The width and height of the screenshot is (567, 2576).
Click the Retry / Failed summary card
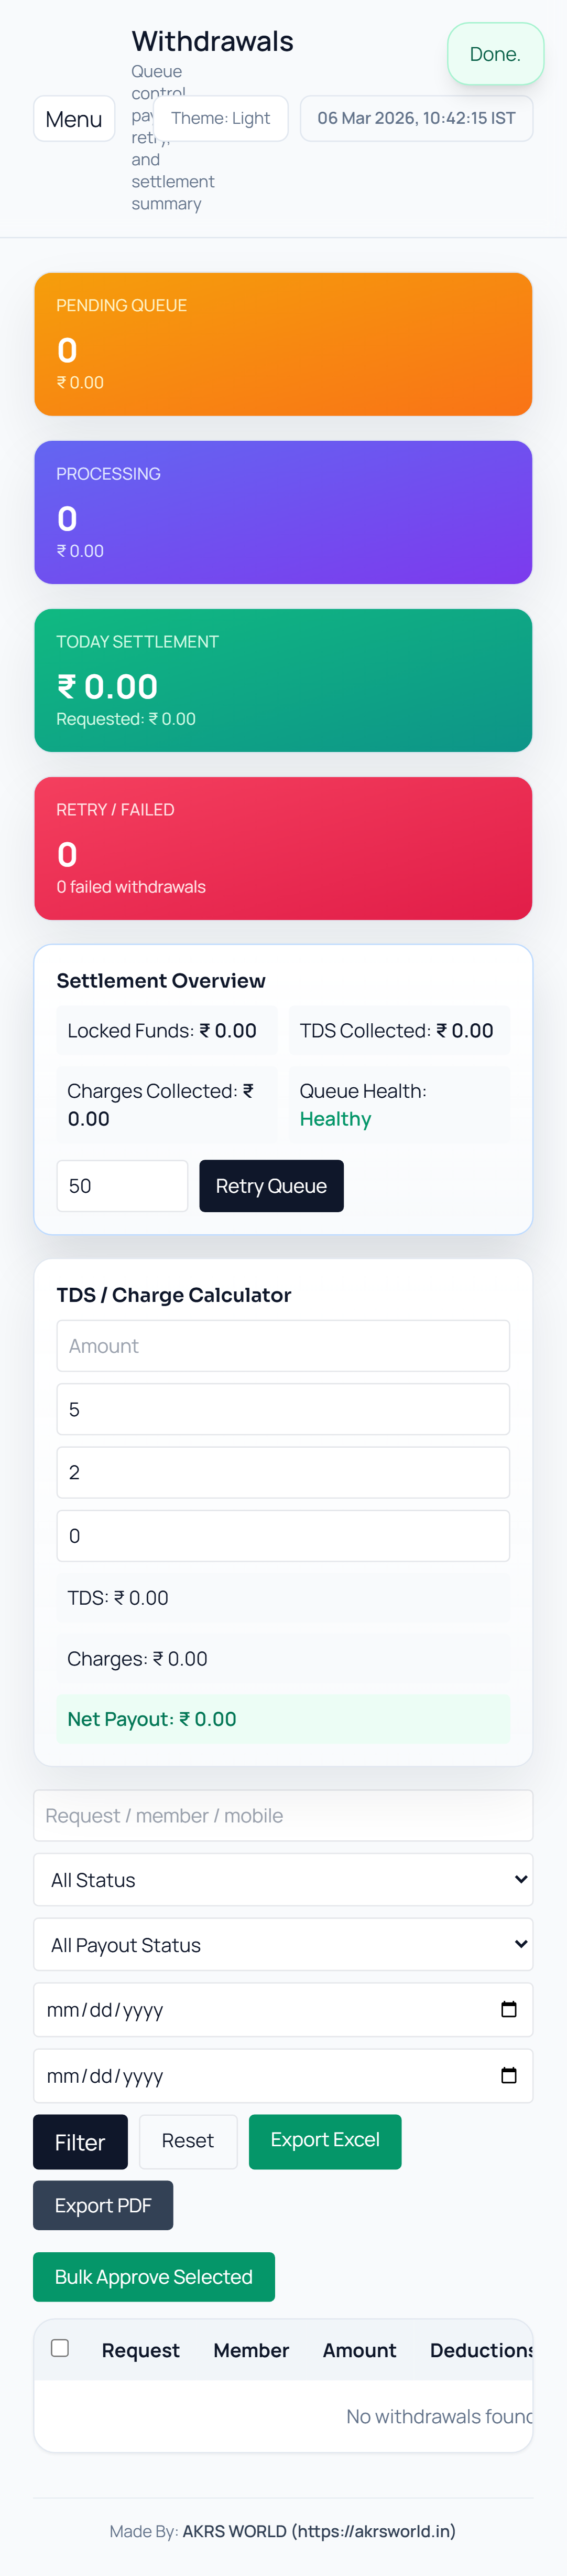[x=282, y=847]
